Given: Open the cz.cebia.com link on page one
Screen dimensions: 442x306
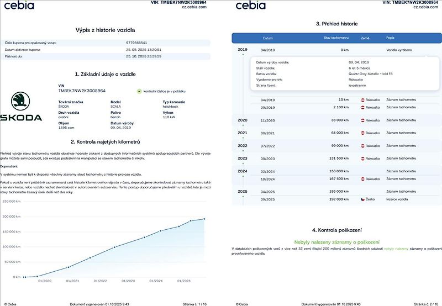Looking at the screenshot, I should point(194,7).
